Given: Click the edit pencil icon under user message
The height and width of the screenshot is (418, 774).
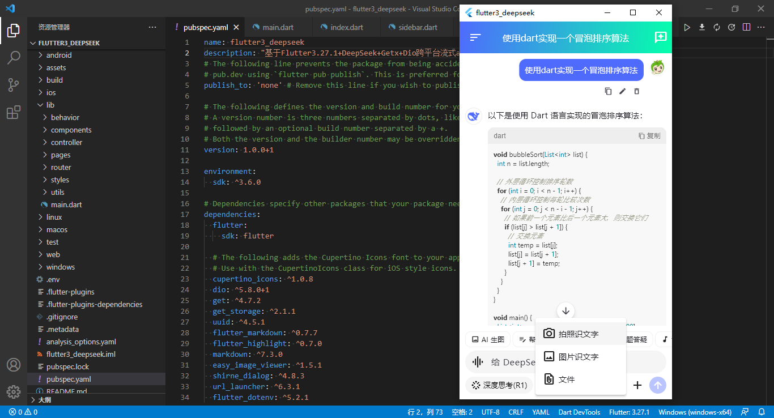Looking at the screenshot, I should [622, 91].
